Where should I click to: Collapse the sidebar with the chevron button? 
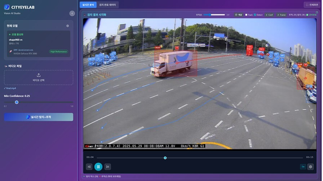(x=72, y=13)
